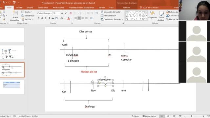210x118 pixels.
Task: Switch to the Transiciones tab
Action: pos(43,8)
